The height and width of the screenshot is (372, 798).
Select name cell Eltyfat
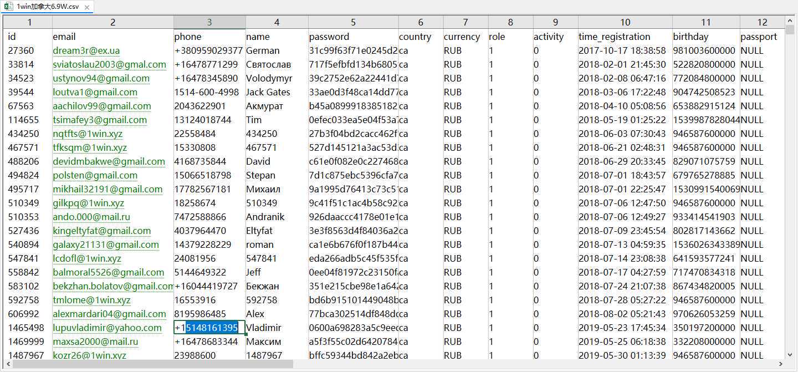(277, 231)
